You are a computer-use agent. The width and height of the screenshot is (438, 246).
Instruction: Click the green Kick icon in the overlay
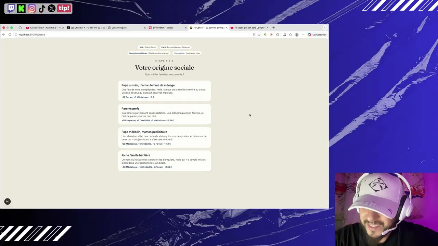click(21, 9)
